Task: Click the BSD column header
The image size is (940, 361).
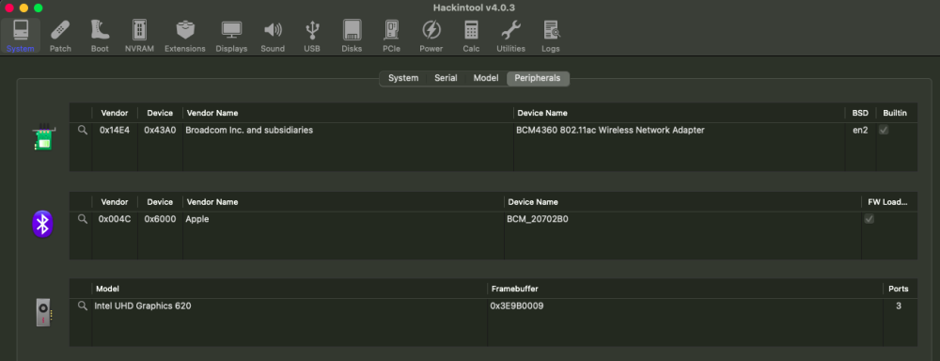Action: coord(860,113)
